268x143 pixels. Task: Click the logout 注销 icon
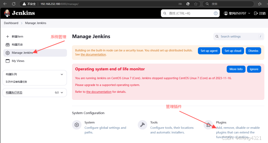(x=256, y=13)
